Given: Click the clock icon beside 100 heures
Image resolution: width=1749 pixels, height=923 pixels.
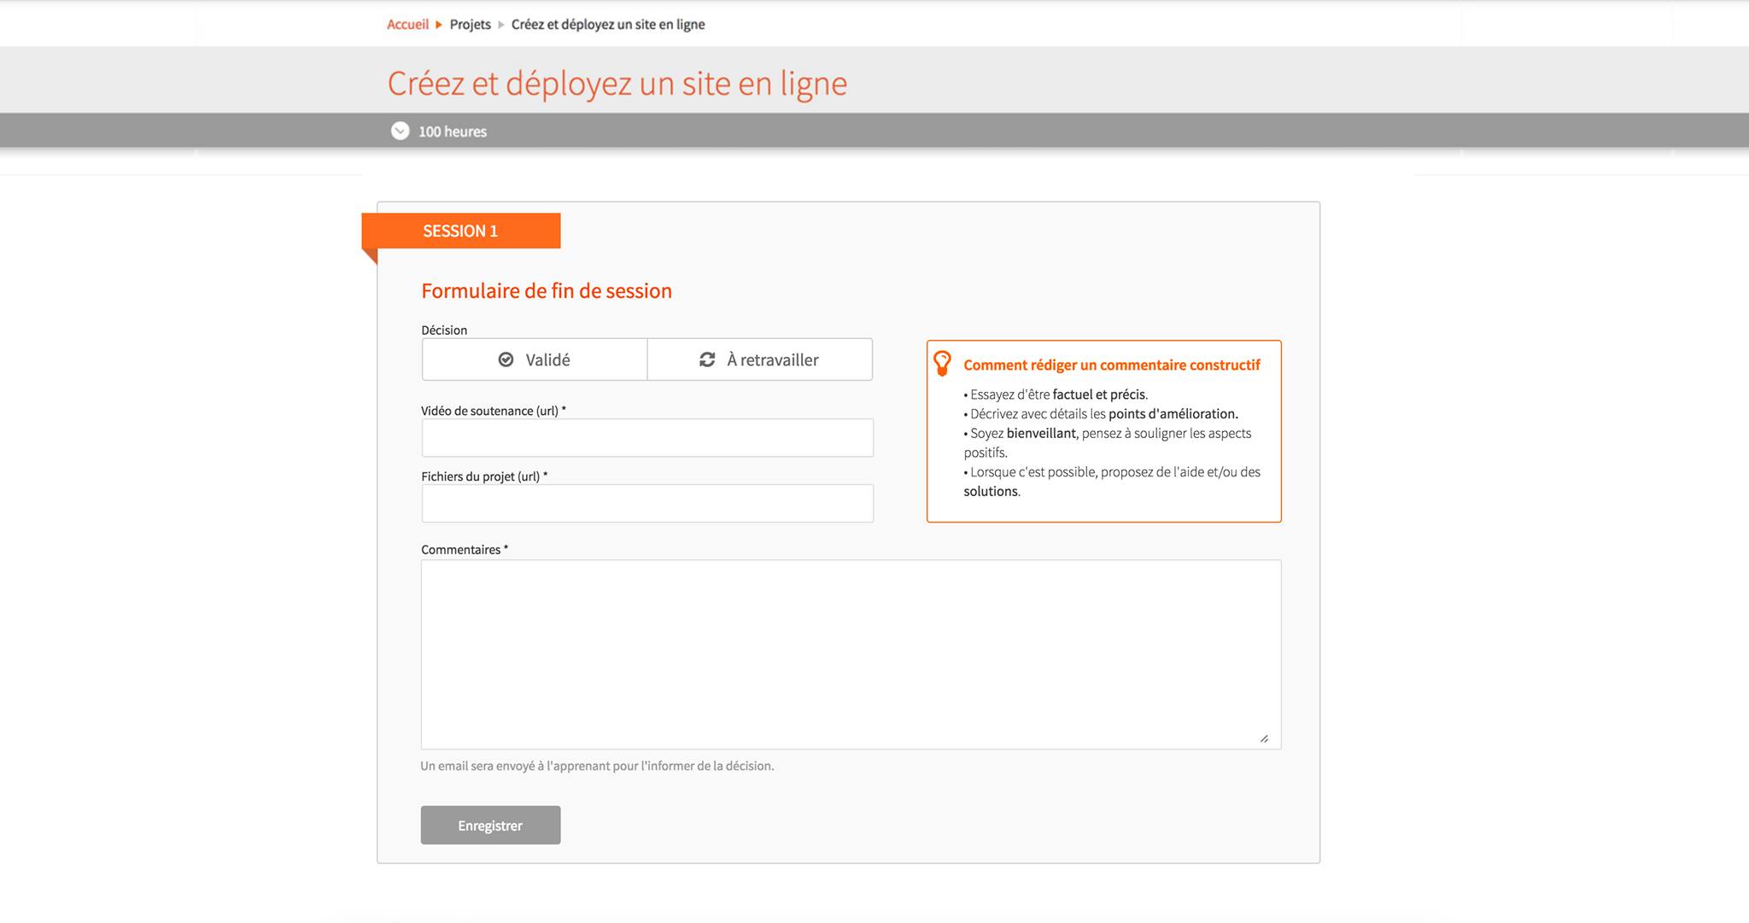Looking at the screenshot, I should [400, 131].
